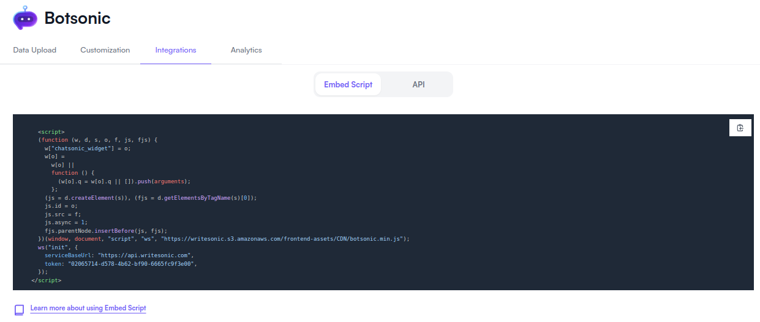Switch to the API option

tap(418, 84)
